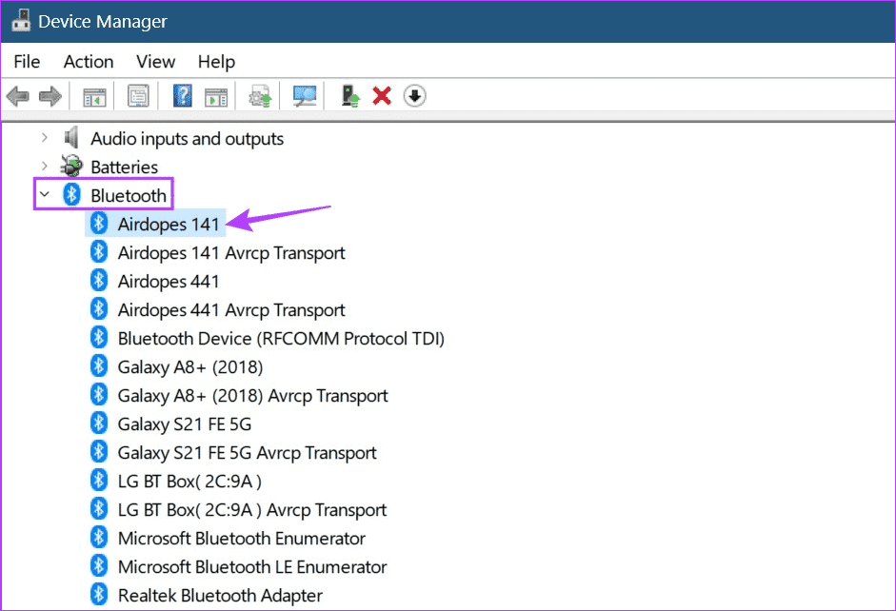Open the Action menu
896x611 pixels.
[89, 61]
